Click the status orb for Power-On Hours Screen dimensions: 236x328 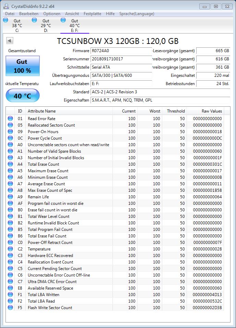(10, 131)
